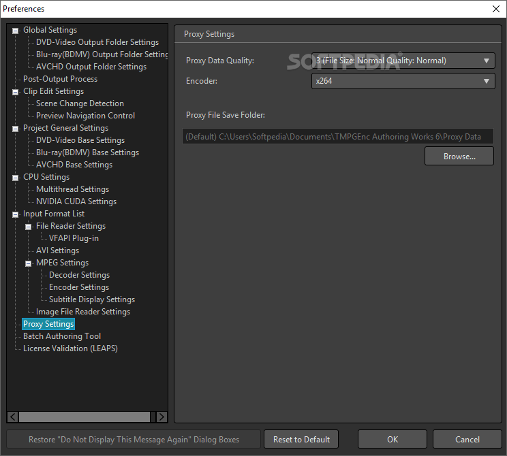
Task: Collapse the Project General Settings node
Action: 15,129
